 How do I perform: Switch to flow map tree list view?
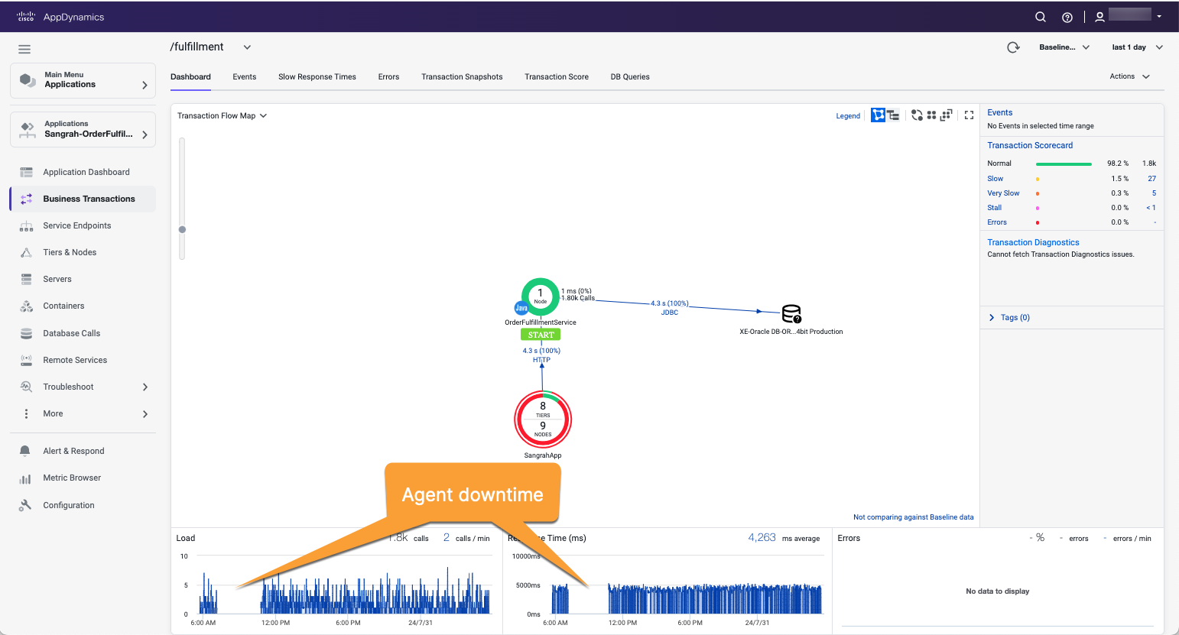click(x=892, y=115)
